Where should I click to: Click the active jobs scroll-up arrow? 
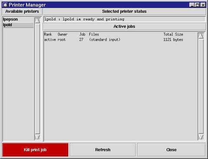(201, 36)
